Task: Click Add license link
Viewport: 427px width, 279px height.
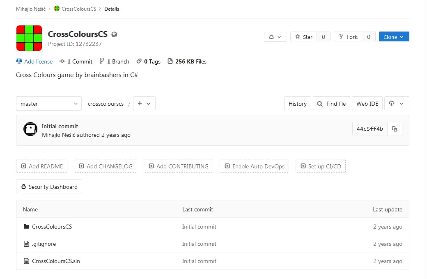Action: point(38,61)
